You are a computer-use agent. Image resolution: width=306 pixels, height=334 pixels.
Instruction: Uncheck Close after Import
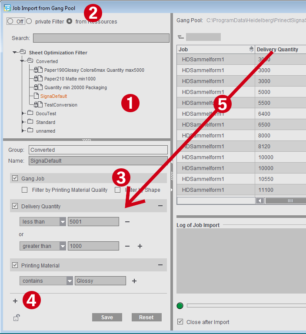point(180,322)
